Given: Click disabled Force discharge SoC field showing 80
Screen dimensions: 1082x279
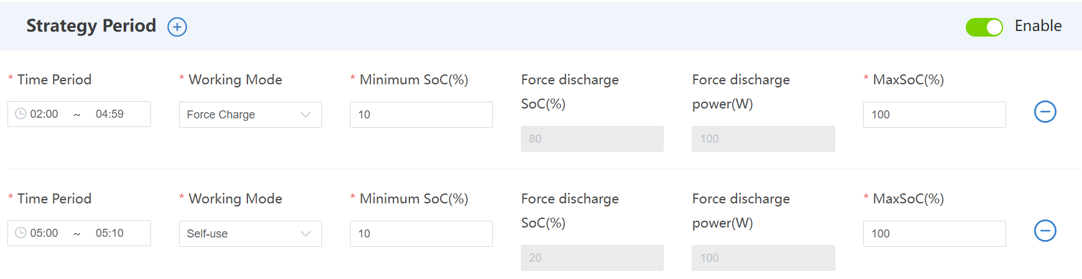Looking at the screenshot, I should click(x=592, y=139).
